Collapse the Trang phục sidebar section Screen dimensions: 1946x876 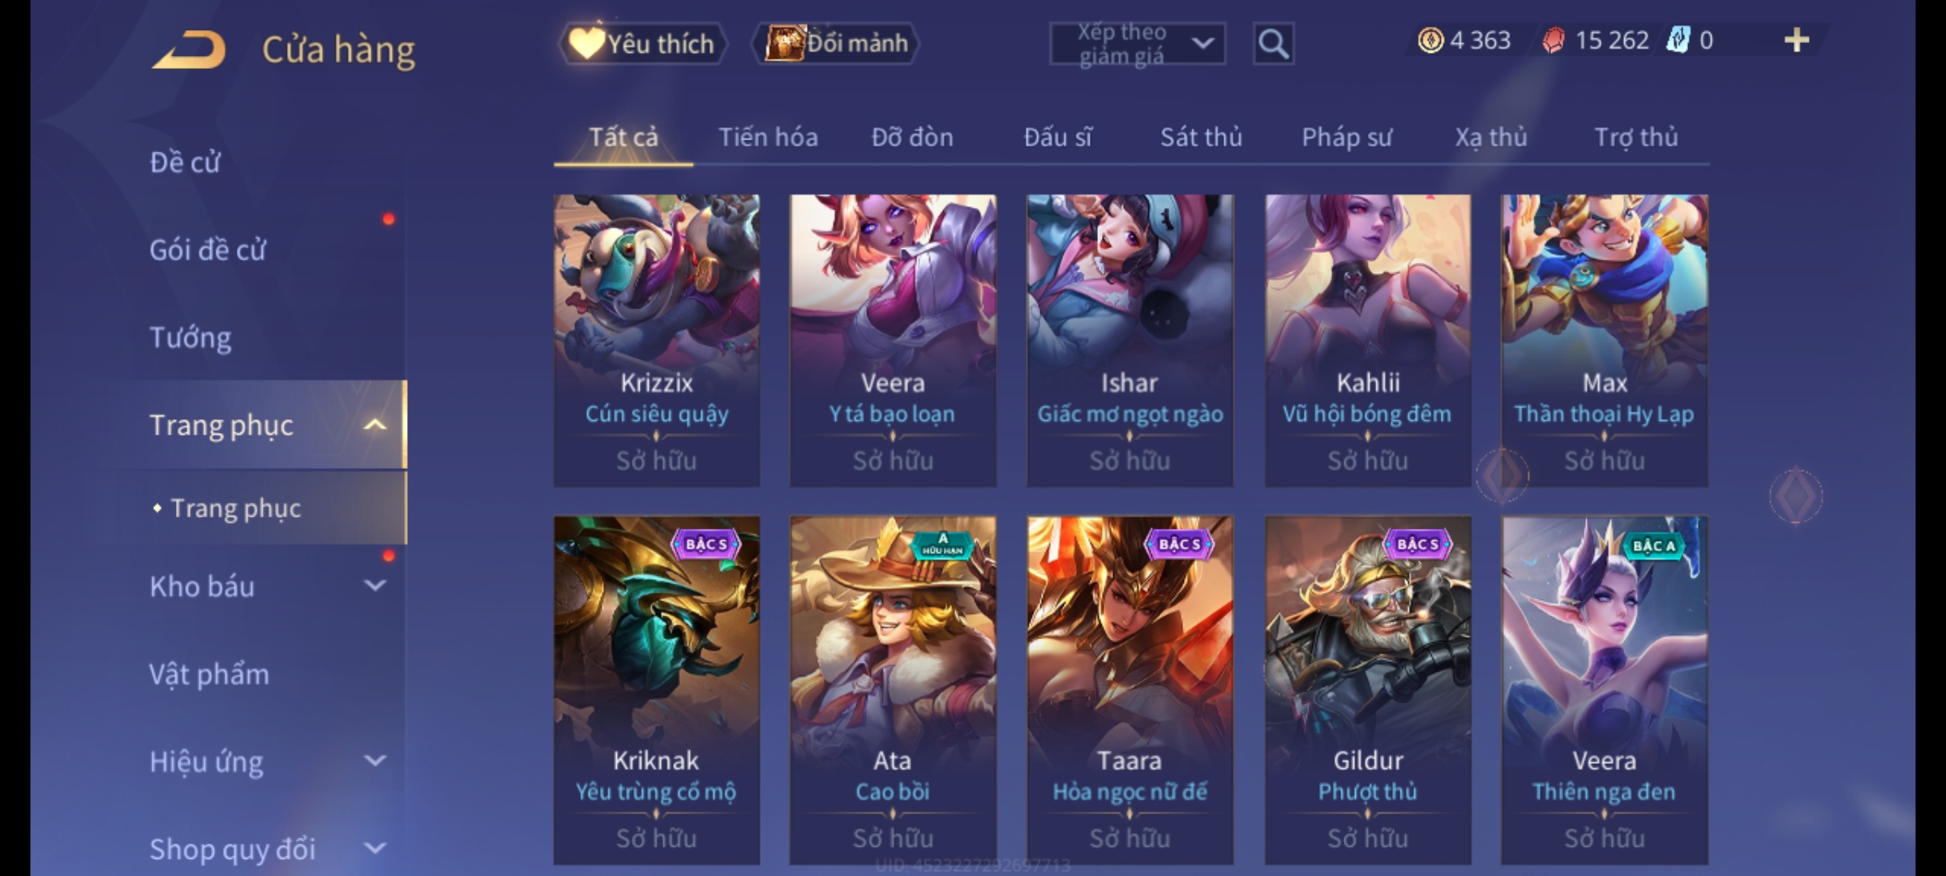tap(375, 425)
